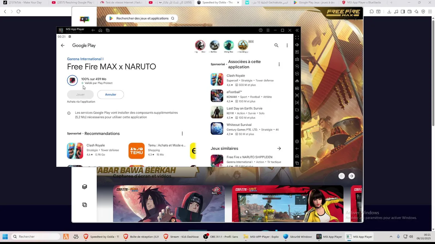Open Google Play's three-dot overflow menu
This screenshot has height=244, width=435.
pyautogui.click(x=287, y=45)
